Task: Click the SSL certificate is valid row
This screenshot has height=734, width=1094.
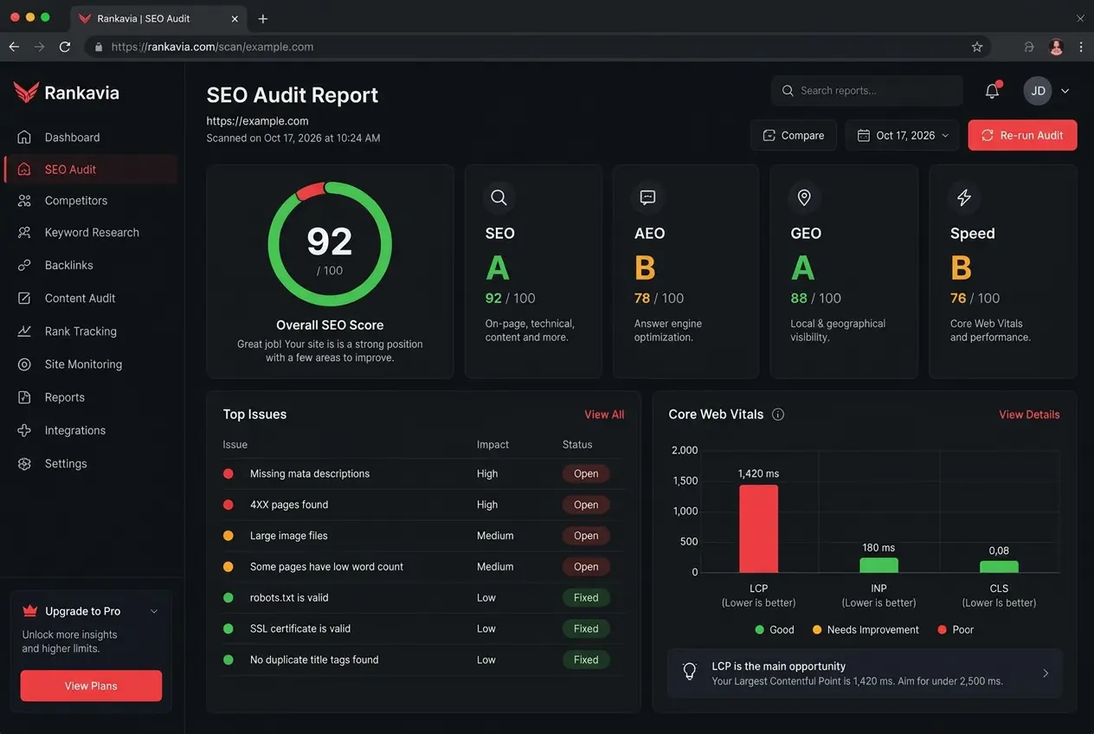Action: [x=423, y=629]
